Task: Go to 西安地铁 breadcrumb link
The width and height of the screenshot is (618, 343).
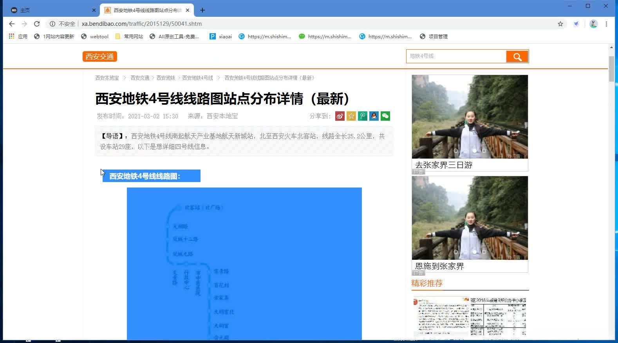Action: (x=166, y=78)
